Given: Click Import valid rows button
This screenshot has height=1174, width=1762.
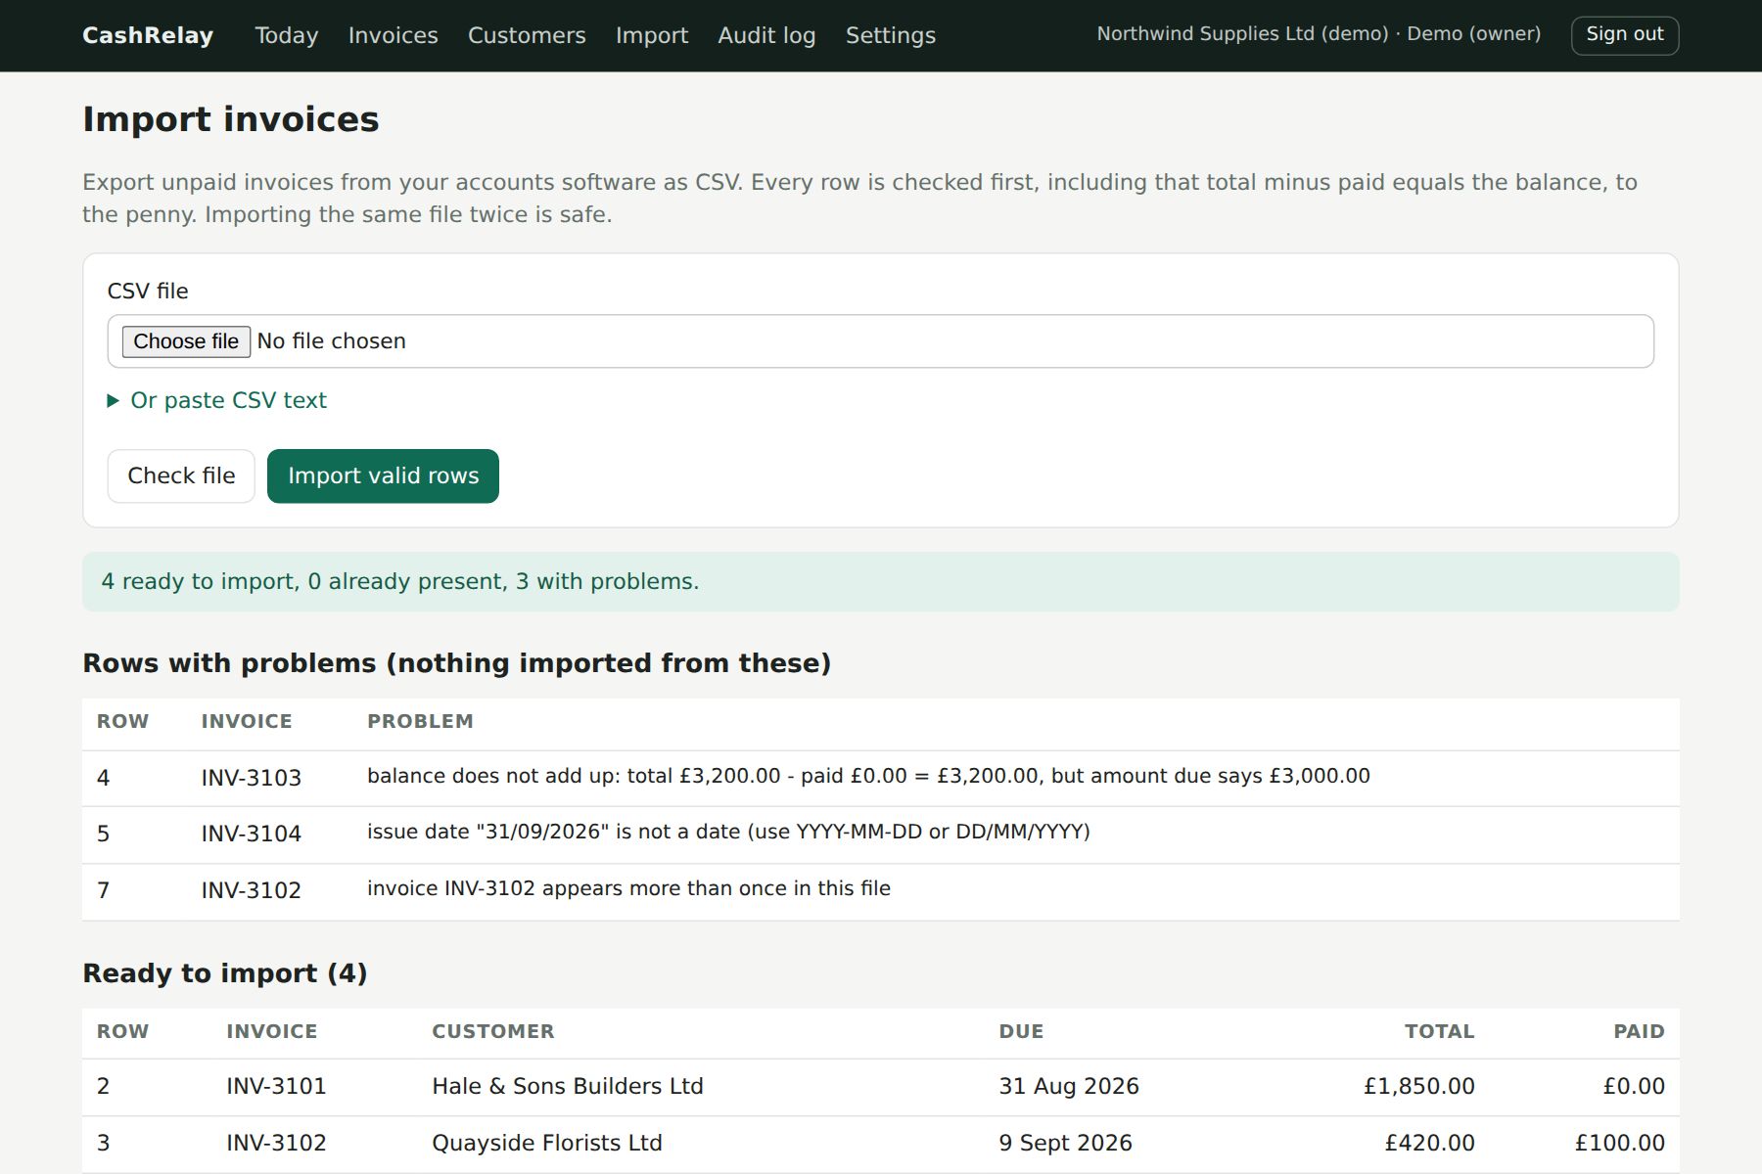Looking at the screenshot, I should click(383, 476).
